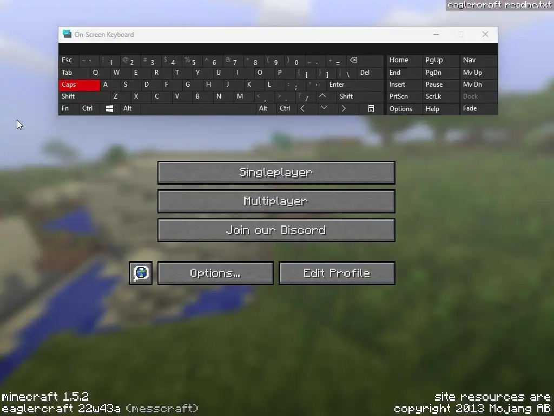Toggle the Fn key
554x416 pixels.
pos(69,108)
